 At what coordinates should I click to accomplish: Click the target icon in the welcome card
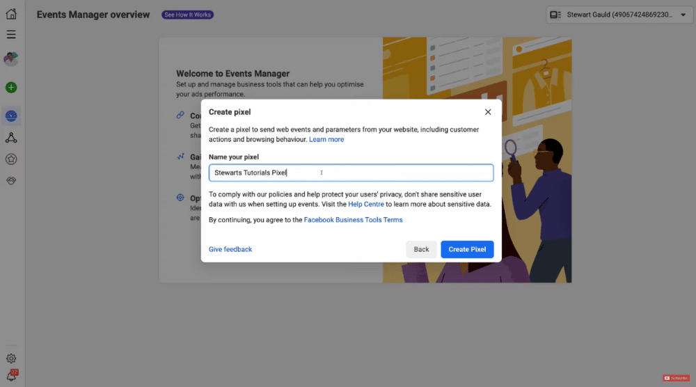(x=180, y=198)
